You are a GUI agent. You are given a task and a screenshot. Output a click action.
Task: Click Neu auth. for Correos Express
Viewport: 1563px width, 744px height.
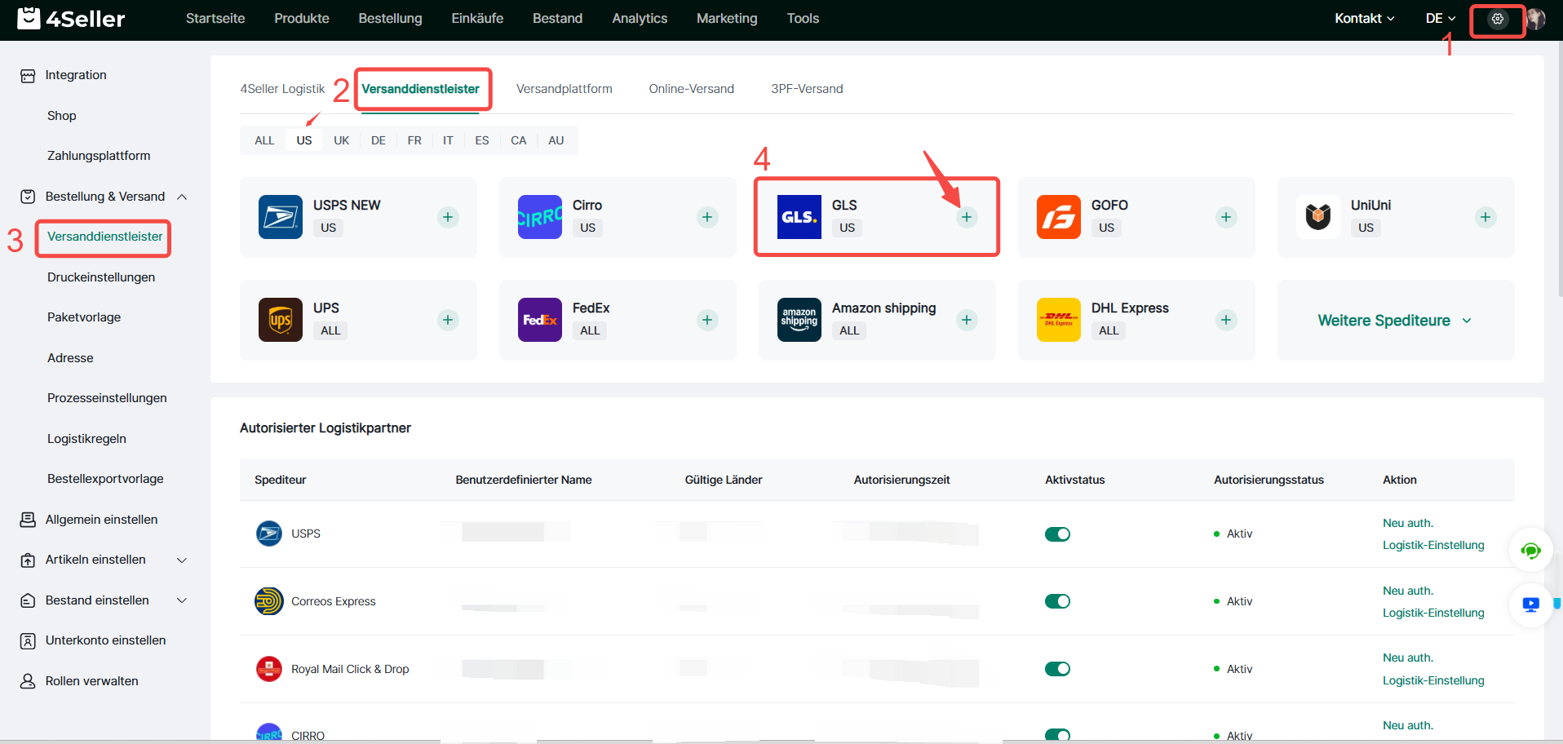1407,591
